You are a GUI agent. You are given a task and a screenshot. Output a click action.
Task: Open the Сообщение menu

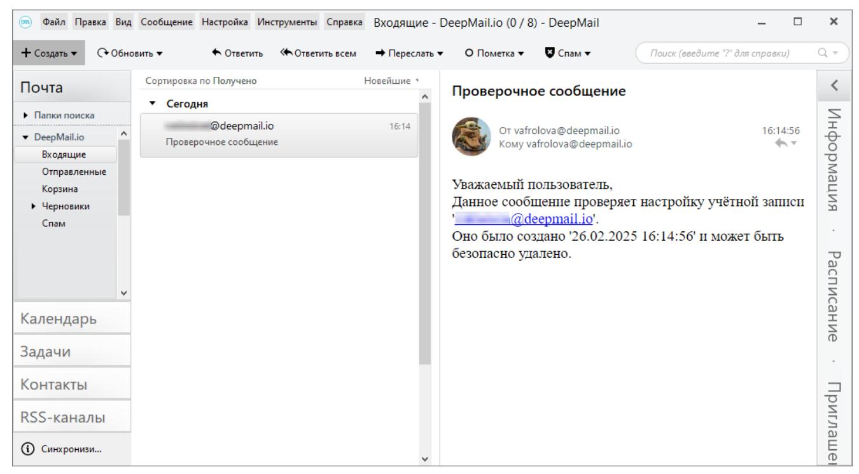click(167, 22)
